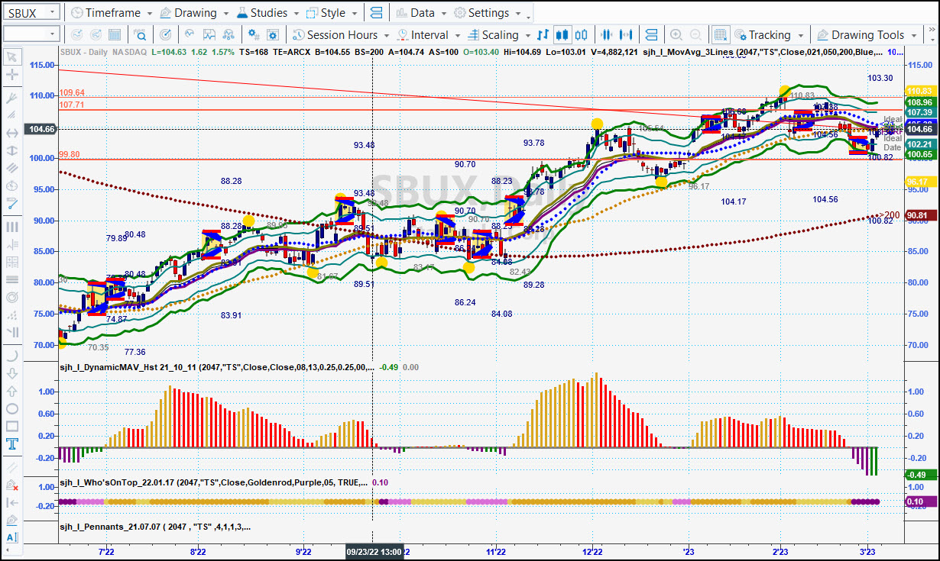The width and height of the screenshot is (940, 561).
Task: Switch to OHLC bar chart style
Action: point(543,34)
